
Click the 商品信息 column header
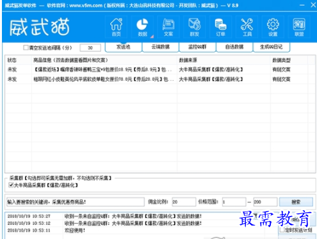pyautogui.click(x=104, y=60)
